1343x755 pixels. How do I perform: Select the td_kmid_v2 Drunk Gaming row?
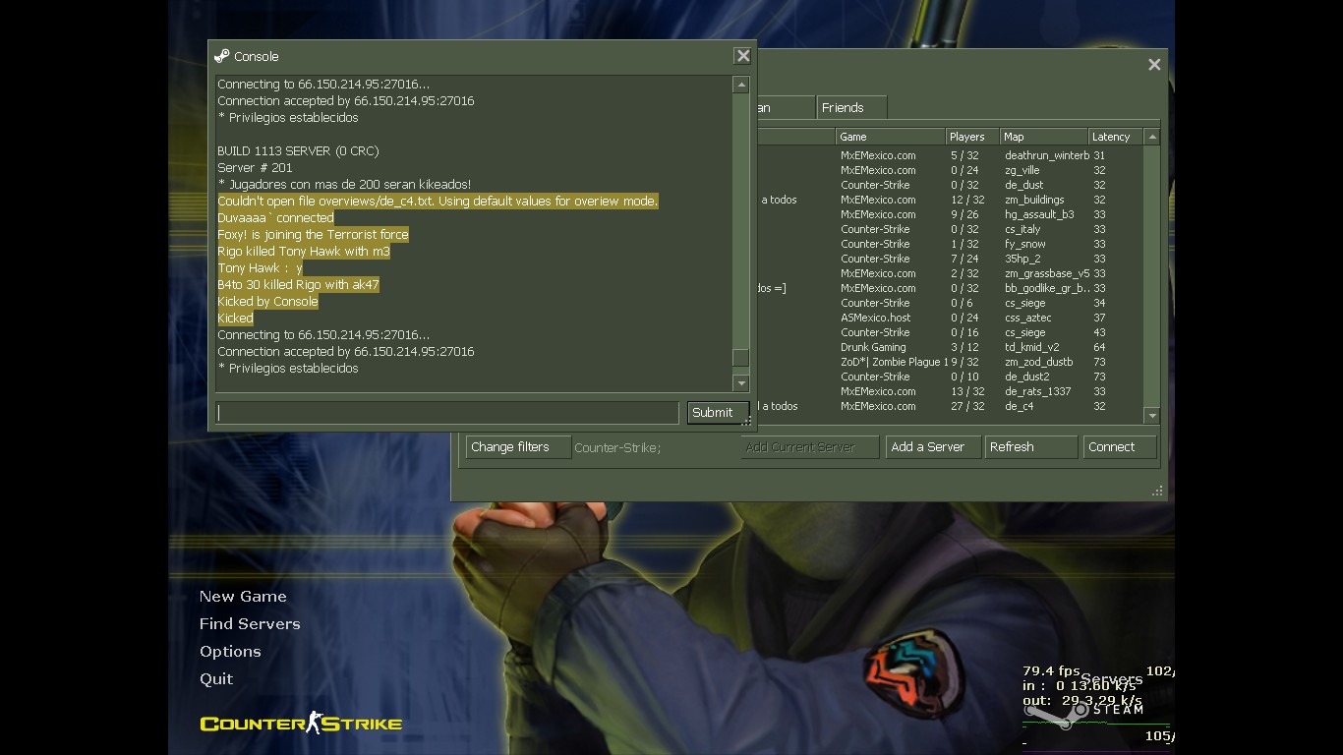(949, 347)
